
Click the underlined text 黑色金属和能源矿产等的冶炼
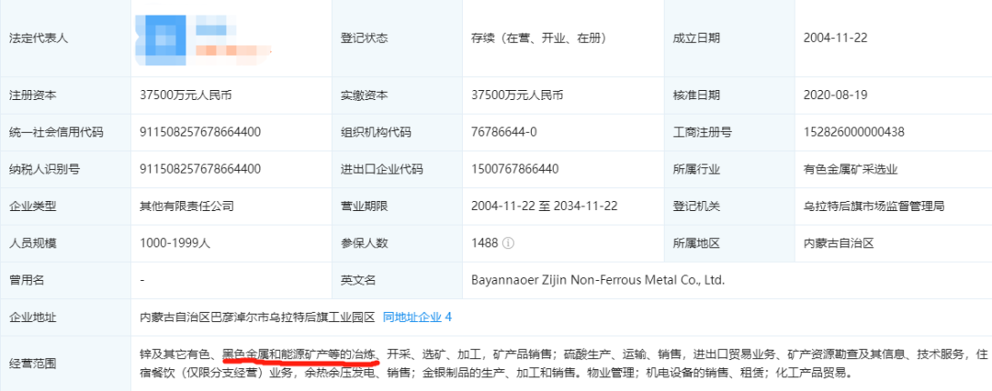299,353
